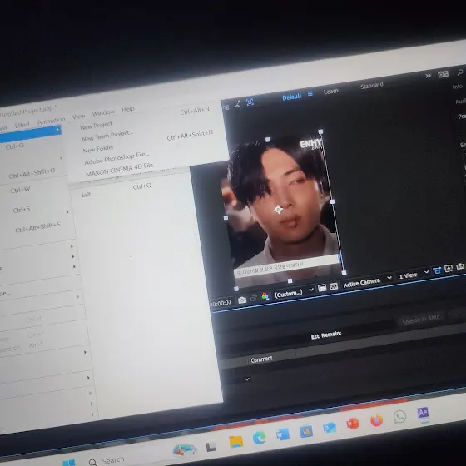Open the Info panel tab
This screenshot has height=466, width=466.
click(x=458, y=87)
